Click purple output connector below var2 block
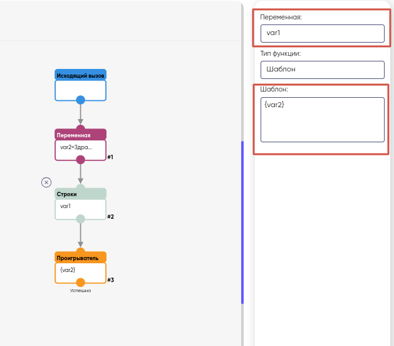The height and width of the screenshot is (346, 394). click(x=80, y=159)
